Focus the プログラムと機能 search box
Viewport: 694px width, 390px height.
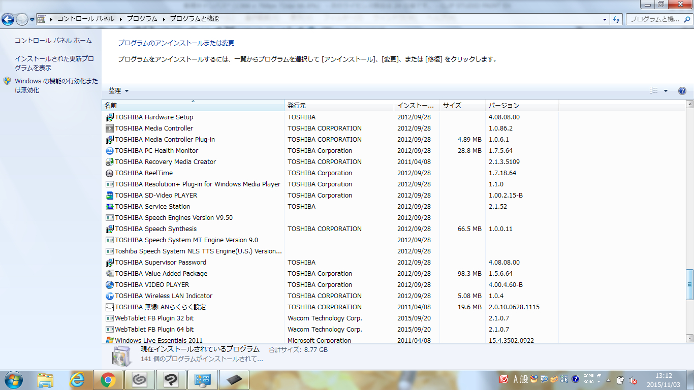(658, 19)
